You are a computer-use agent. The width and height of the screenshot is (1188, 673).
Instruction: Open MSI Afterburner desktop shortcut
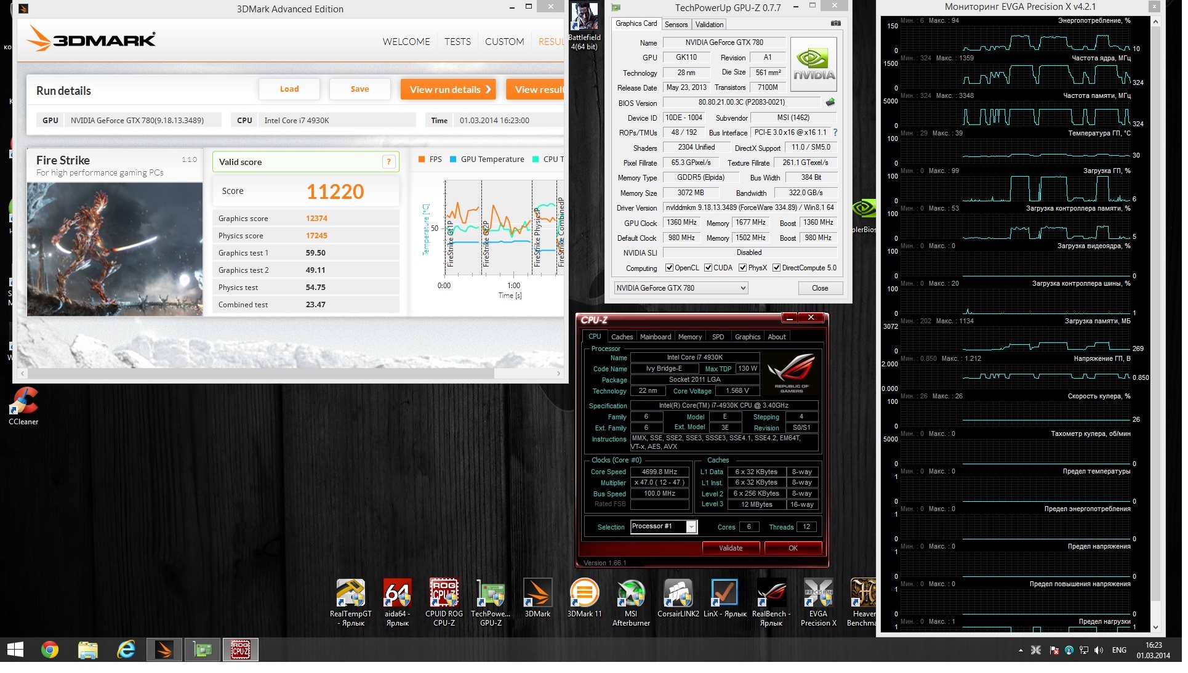[x=632, y=603]
